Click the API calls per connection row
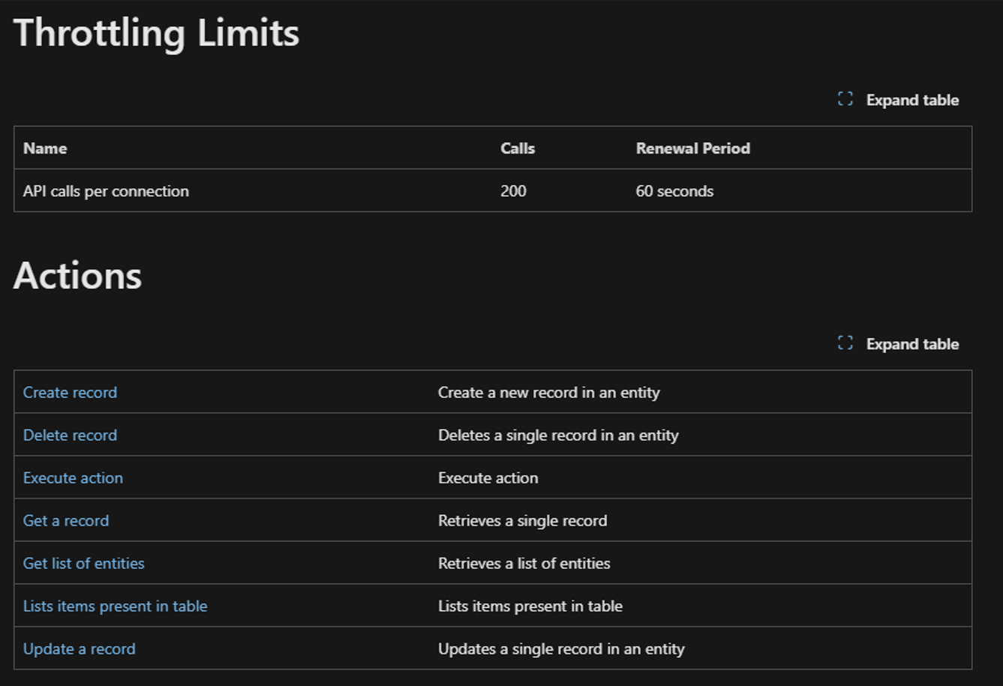This screenshot has height=686, width=1003. click(x=105, y=190)
